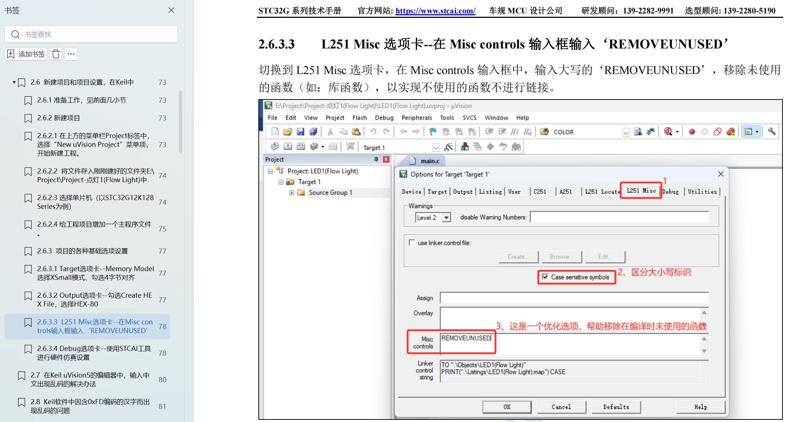
Task: Toggle the Case sensitive symbols checkbox
Action: point(545,277)
